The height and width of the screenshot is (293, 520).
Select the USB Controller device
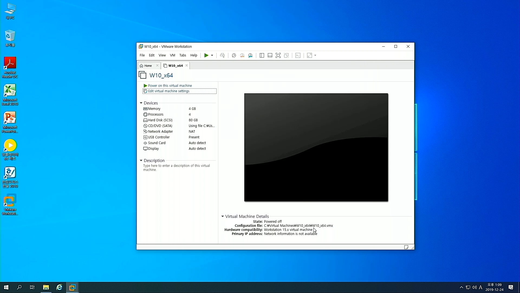click(179, 137)
